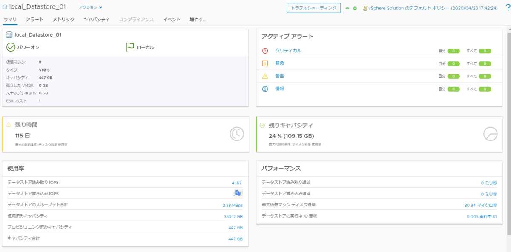Click the データストア読み取り IOPS label

pos(33,183)
